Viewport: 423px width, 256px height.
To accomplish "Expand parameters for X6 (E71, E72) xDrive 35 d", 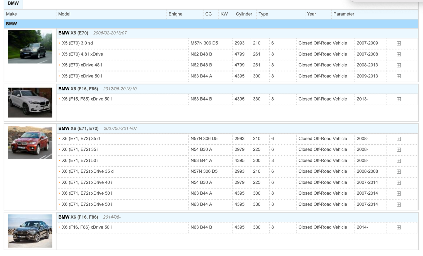I will [x=399, y=172].
